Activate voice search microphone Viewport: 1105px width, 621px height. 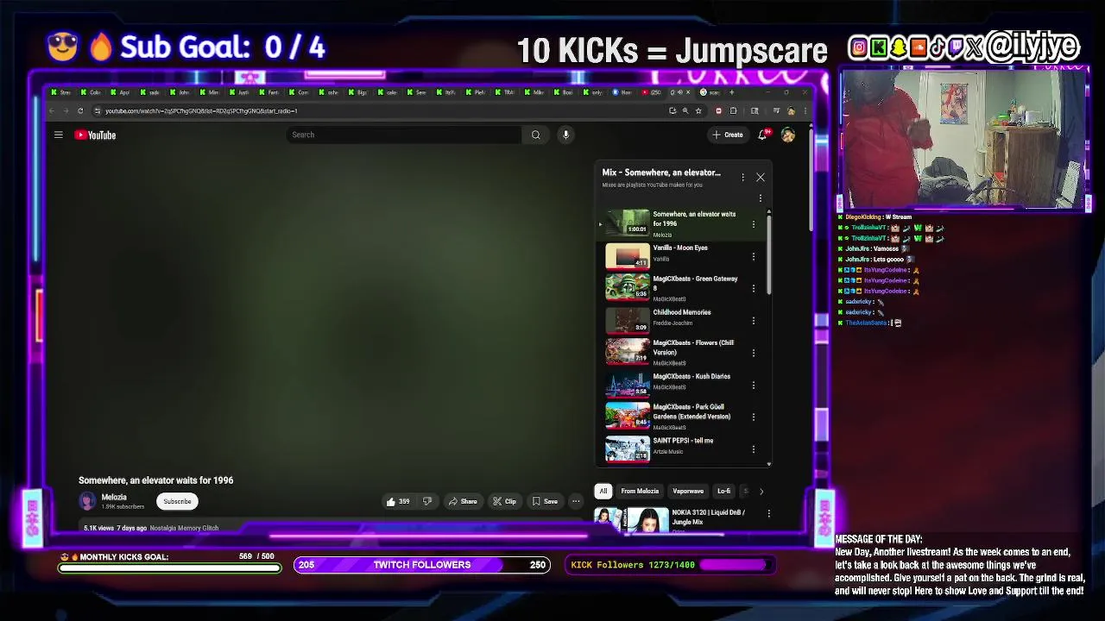(565, 135)
